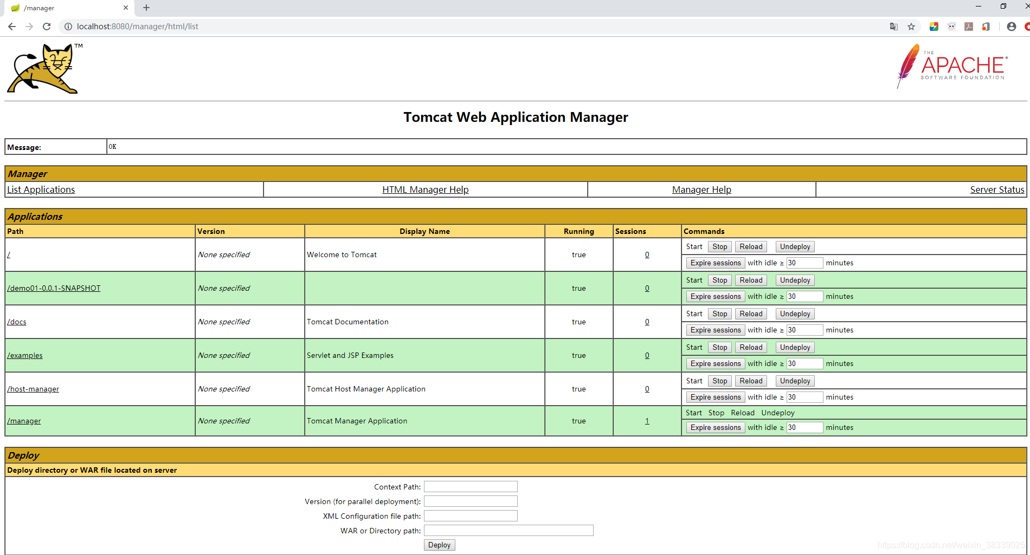
Task: Expire sessions for /demo01-0.0.1-SNAPSHOT
Action: pos(716,296)
